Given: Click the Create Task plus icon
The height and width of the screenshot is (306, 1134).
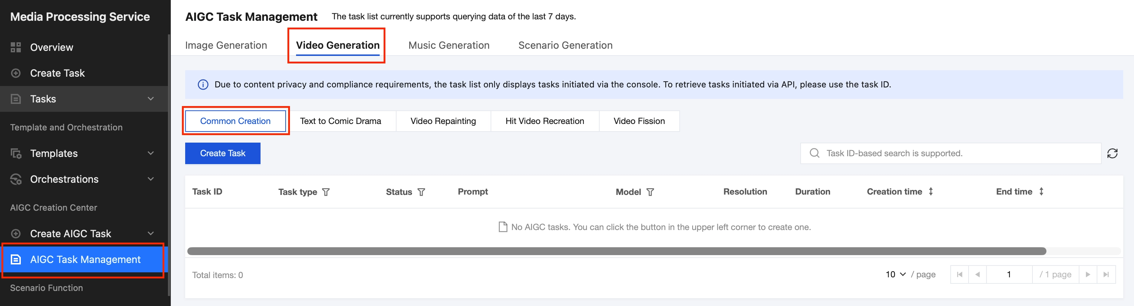Looking at the screenshot, I should [16, 73].
